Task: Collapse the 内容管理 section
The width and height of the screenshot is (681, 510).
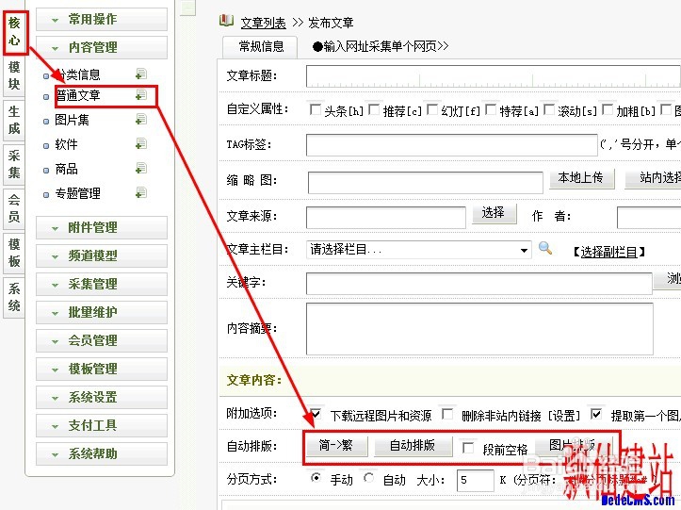Action: tap(102, 47)
